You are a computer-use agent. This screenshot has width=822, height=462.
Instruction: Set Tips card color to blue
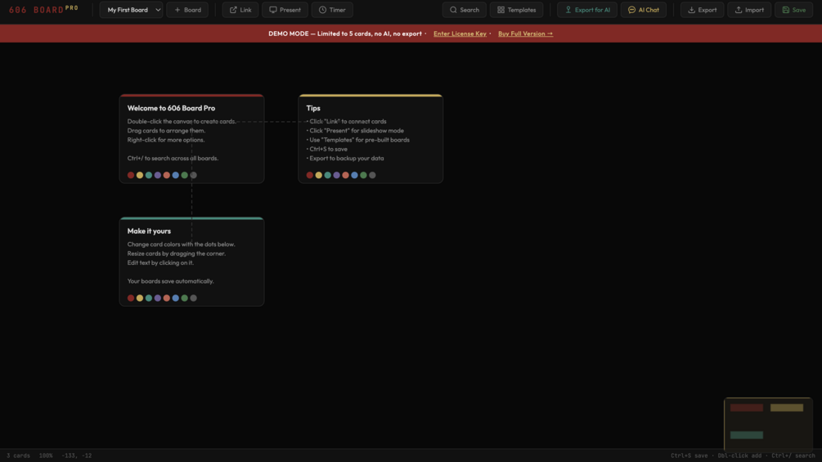pyautogui.click(x=354, y=175)
